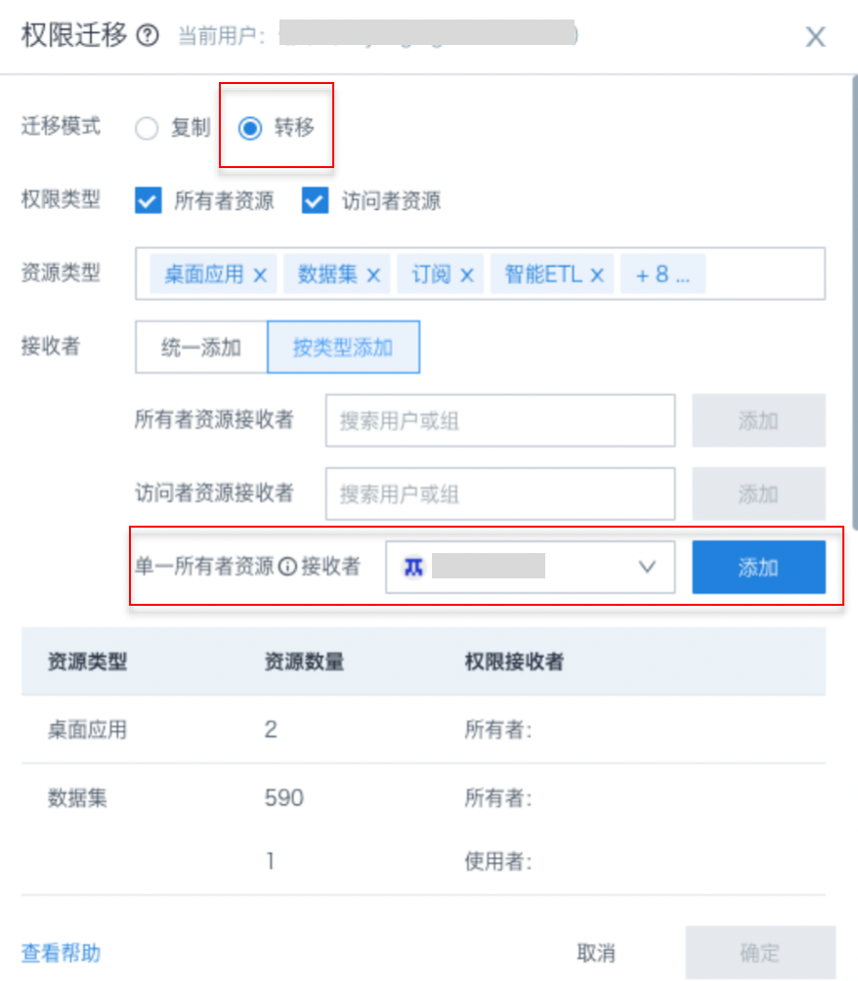Click the help question mark icon beside 权限迁移
The width and height of the screenshot is (858, 981).
(148, 37)
